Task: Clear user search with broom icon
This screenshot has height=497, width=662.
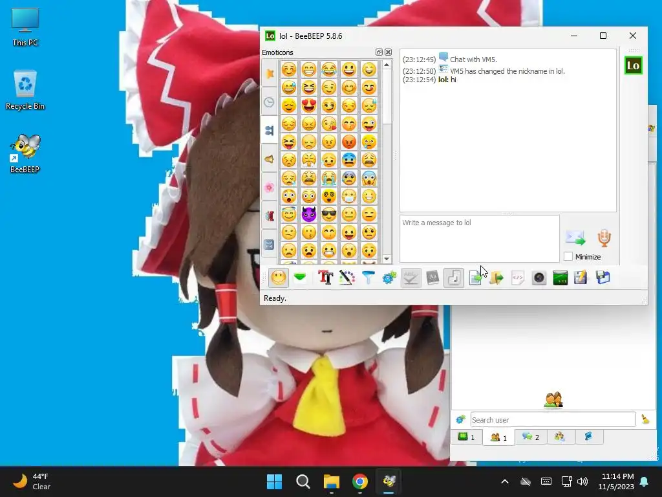Action: coord(646,419)
